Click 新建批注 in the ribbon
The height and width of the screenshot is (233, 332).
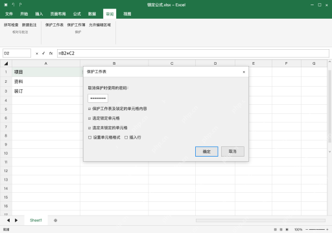(x=29, y=25)
